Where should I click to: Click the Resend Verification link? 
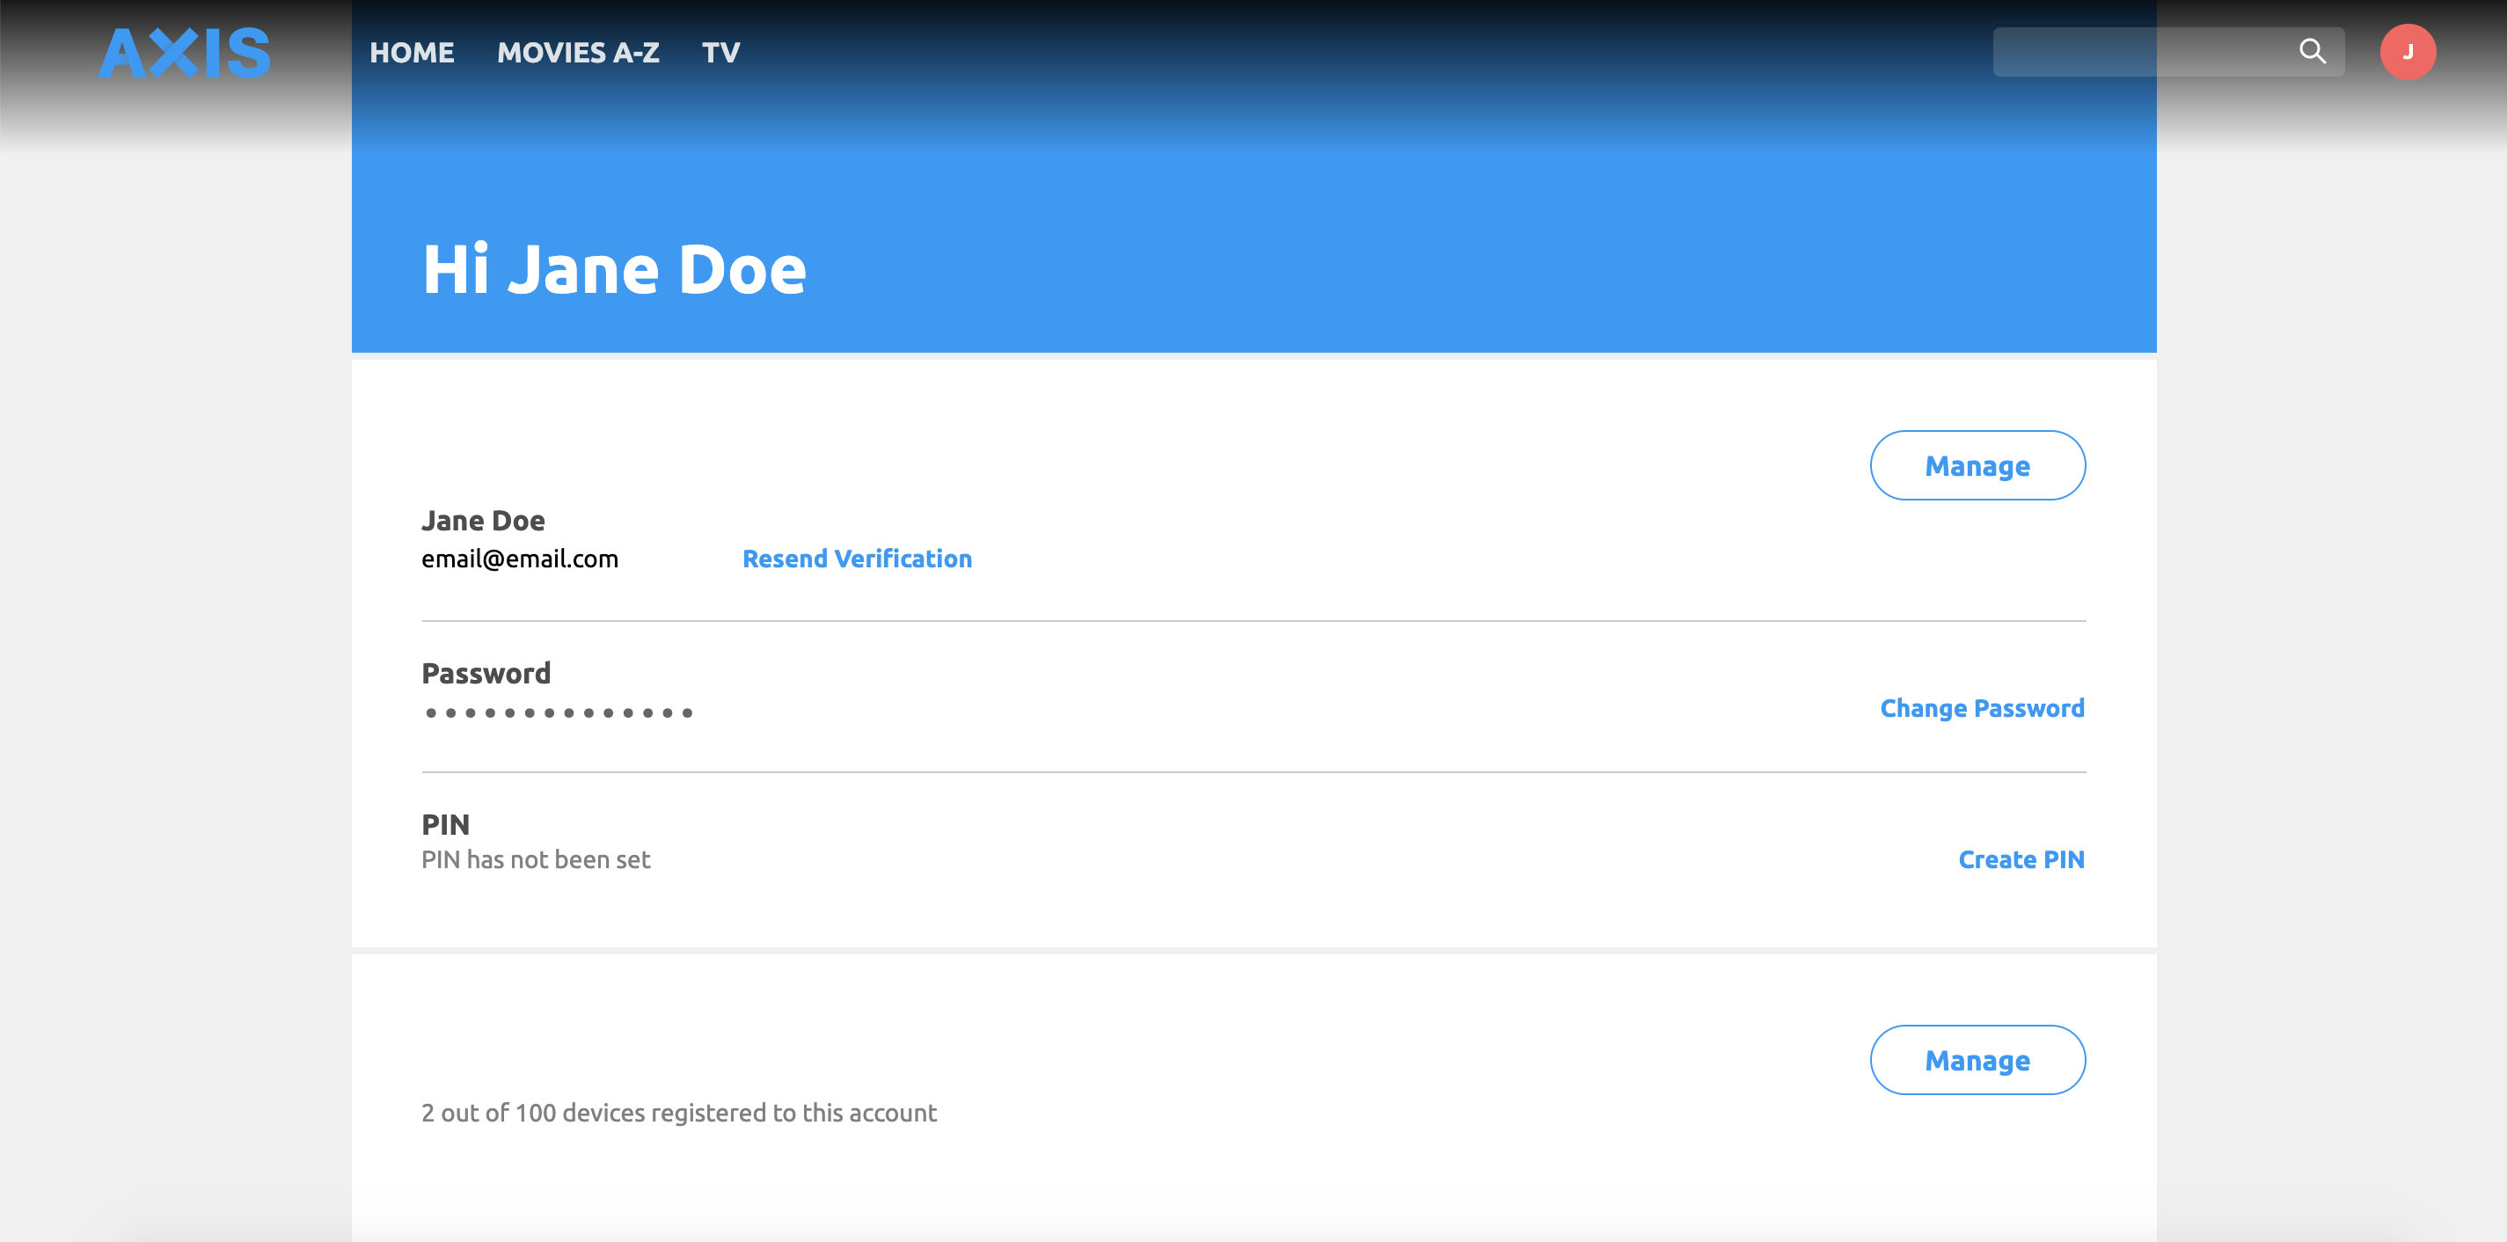pyautogui.click(x=857, y=559)
